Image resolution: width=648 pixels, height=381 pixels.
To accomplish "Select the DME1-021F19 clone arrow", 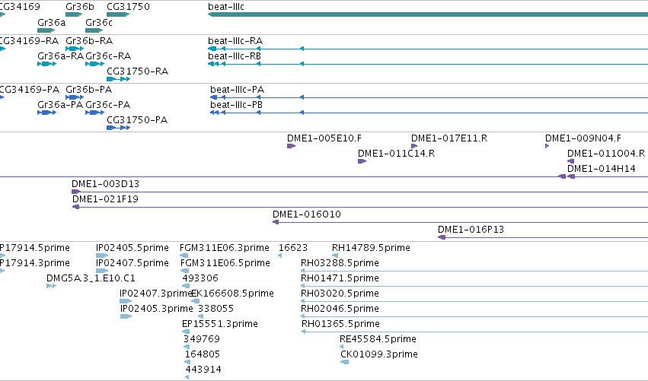I will (x=75, y=207).
